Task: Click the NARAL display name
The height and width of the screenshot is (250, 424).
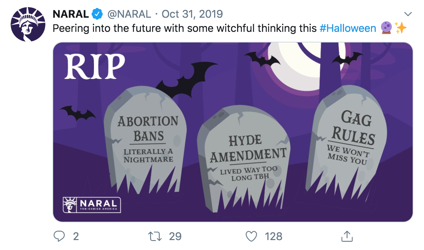Action: tap(71, 14)
